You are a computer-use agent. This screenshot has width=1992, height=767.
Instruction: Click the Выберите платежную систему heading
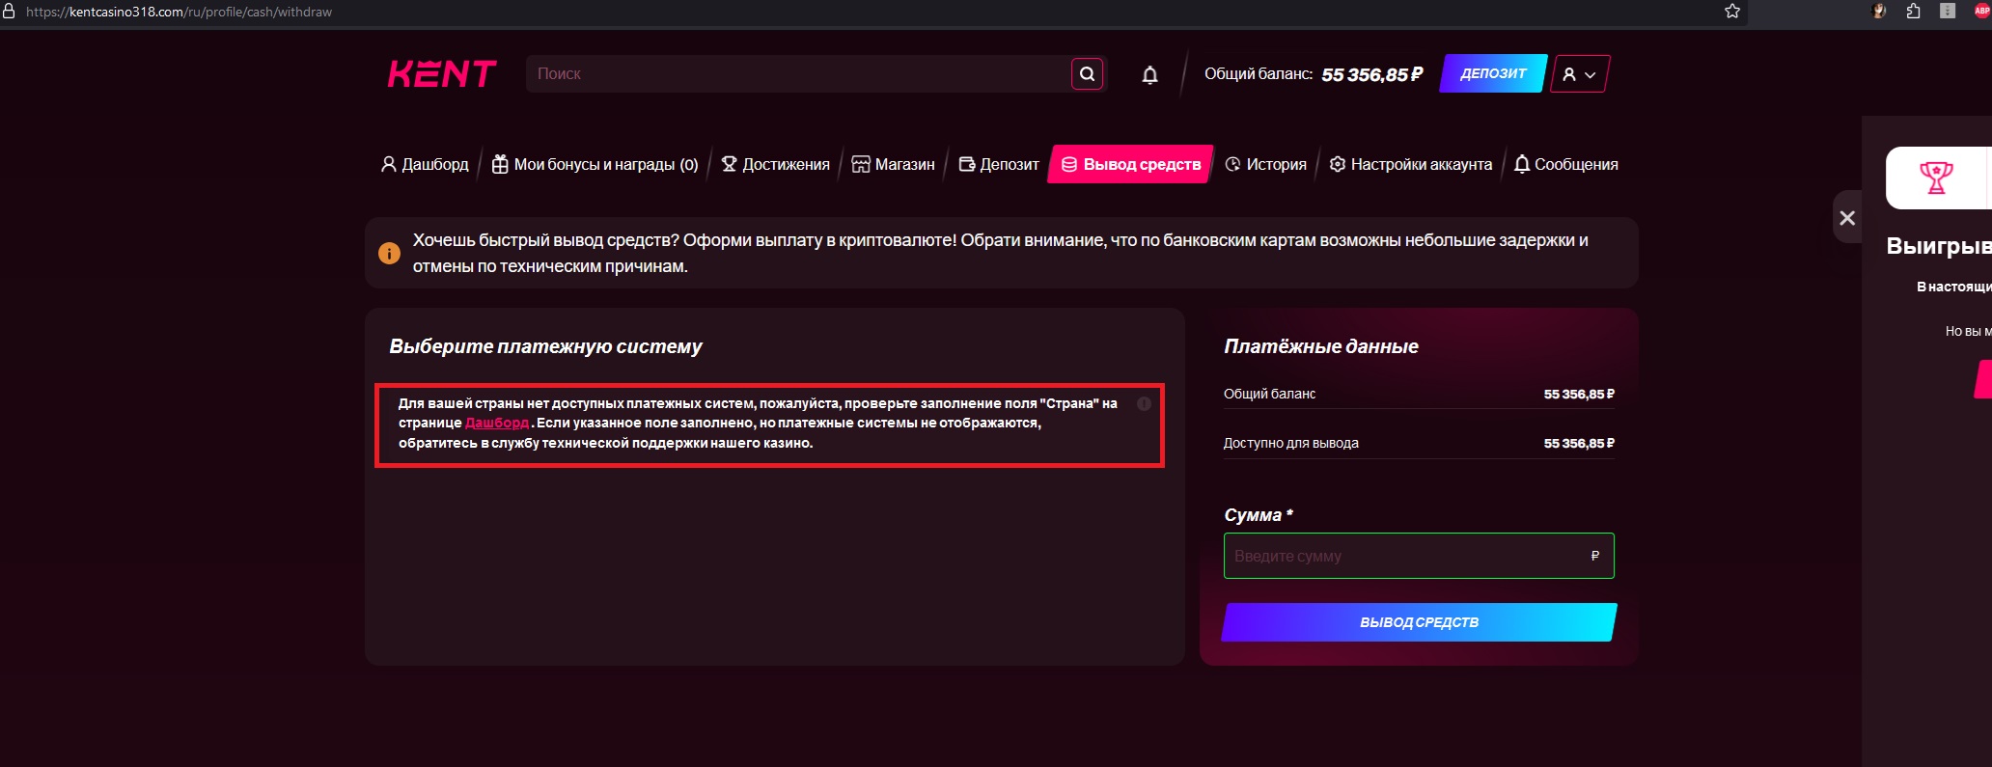pyautogui.click(x=545, y=346)
